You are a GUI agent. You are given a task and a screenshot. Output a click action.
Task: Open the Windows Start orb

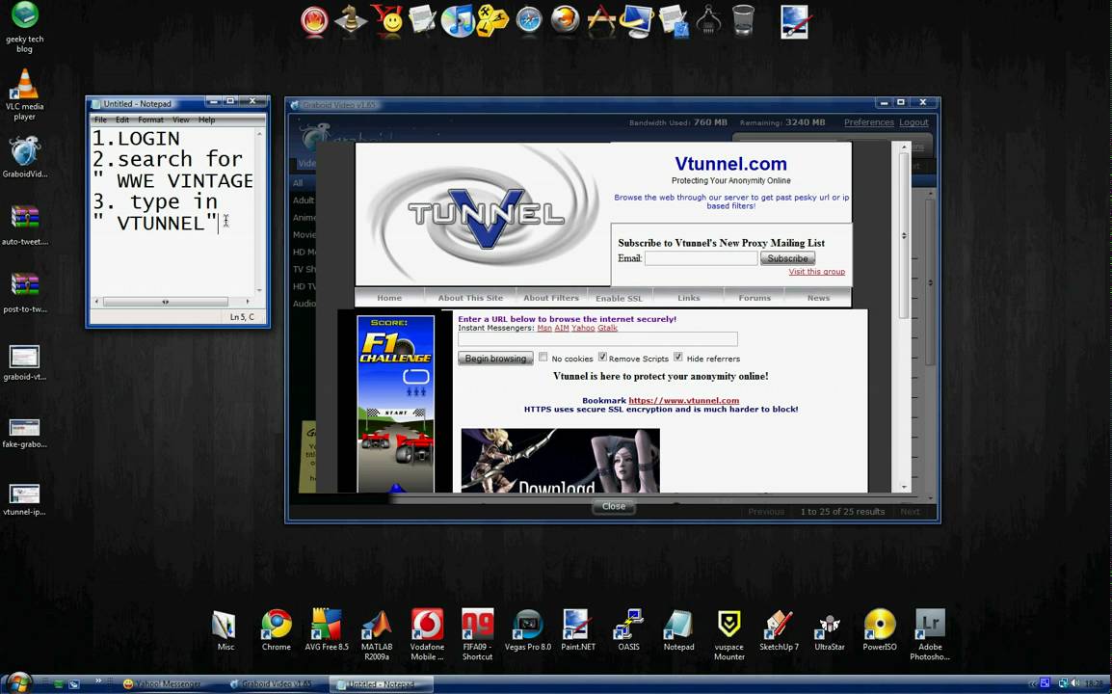(19, 683)
